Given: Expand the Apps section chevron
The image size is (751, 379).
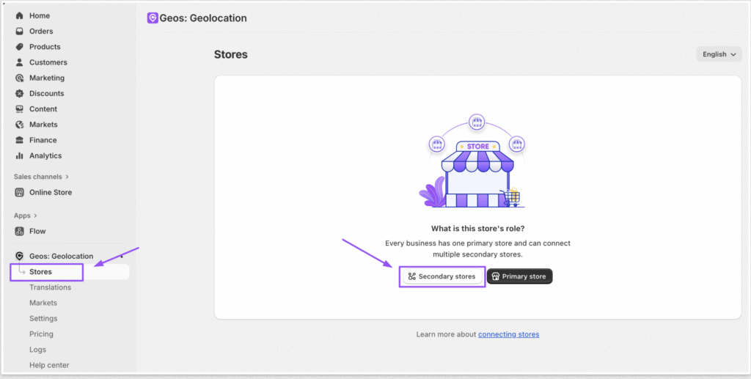Looking at the screenshot, I should (x=36, y=216).
